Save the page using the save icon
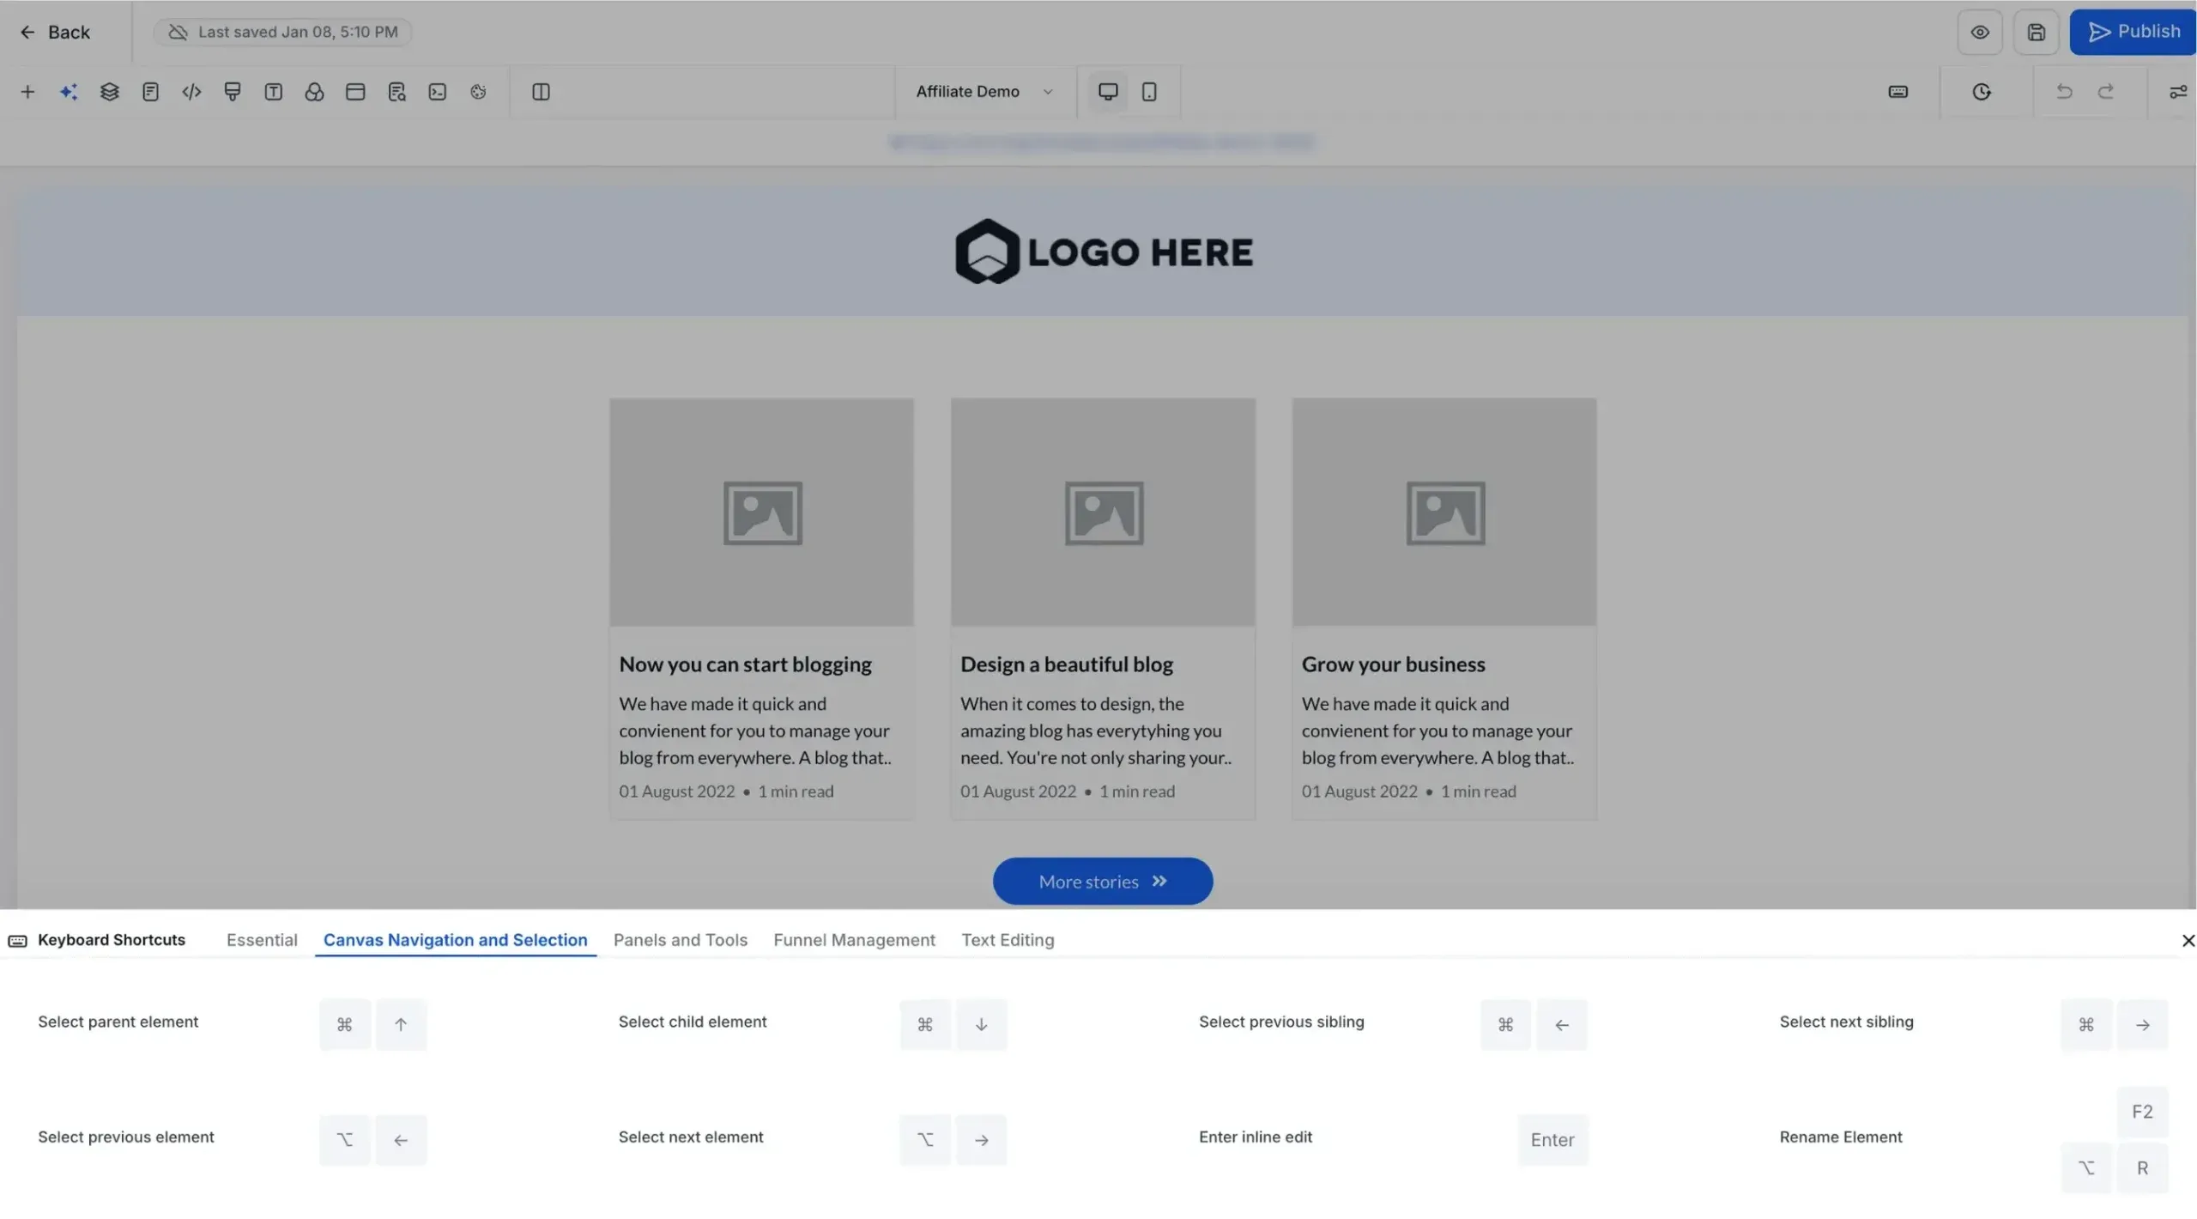Viewport: 2197px width, 1219px height. [2037, 32]
